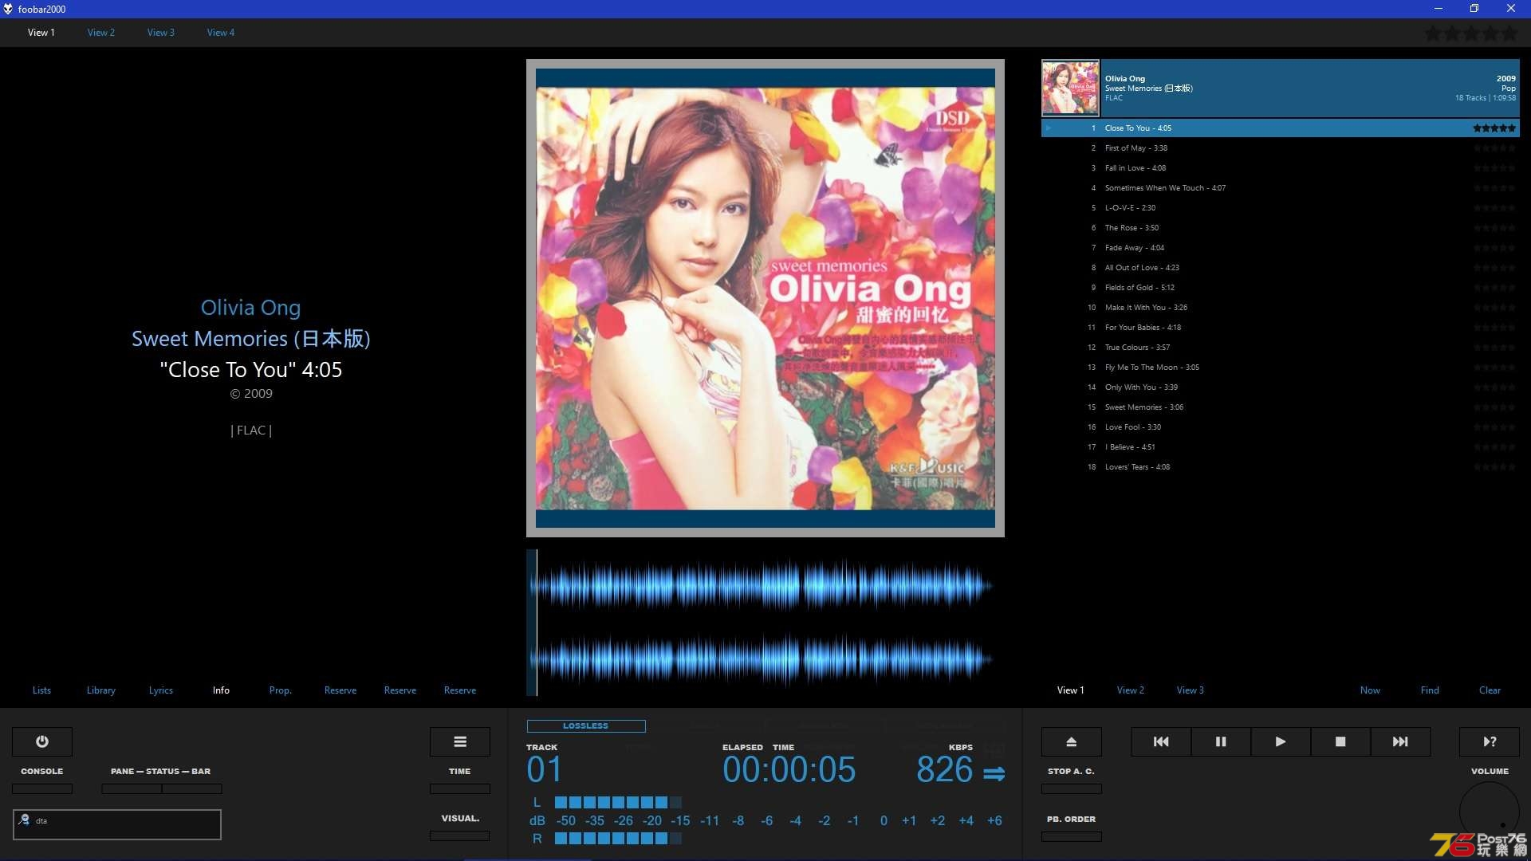Switch playlist to View 3 tab
Image resolution: width=1531 pixels, height=861 pixels.
(1191, 690)
